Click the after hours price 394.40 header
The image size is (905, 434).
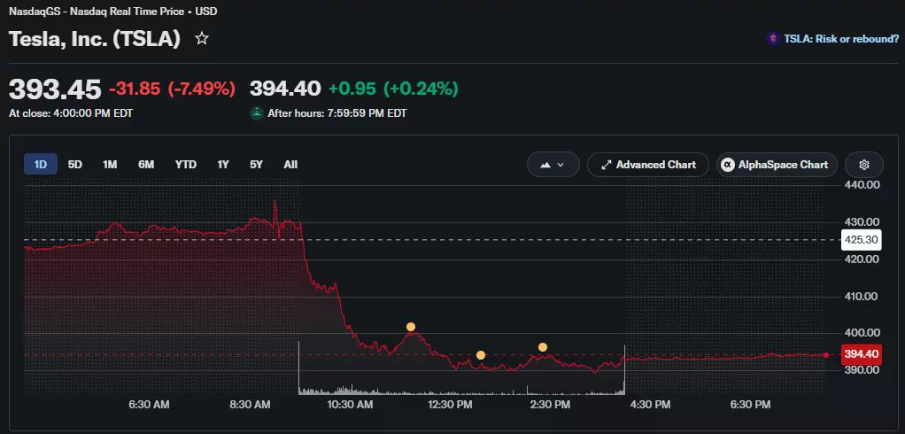tap(285, 89)
